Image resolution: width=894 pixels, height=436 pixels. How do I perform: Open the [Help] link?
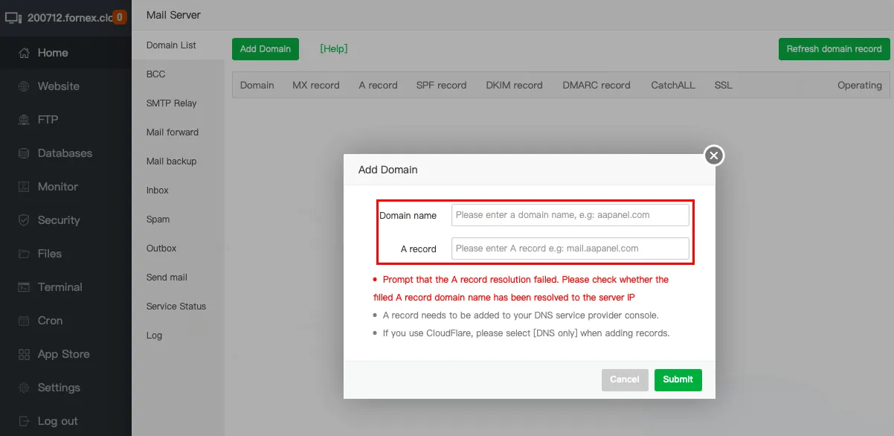[x=333, y=49]
